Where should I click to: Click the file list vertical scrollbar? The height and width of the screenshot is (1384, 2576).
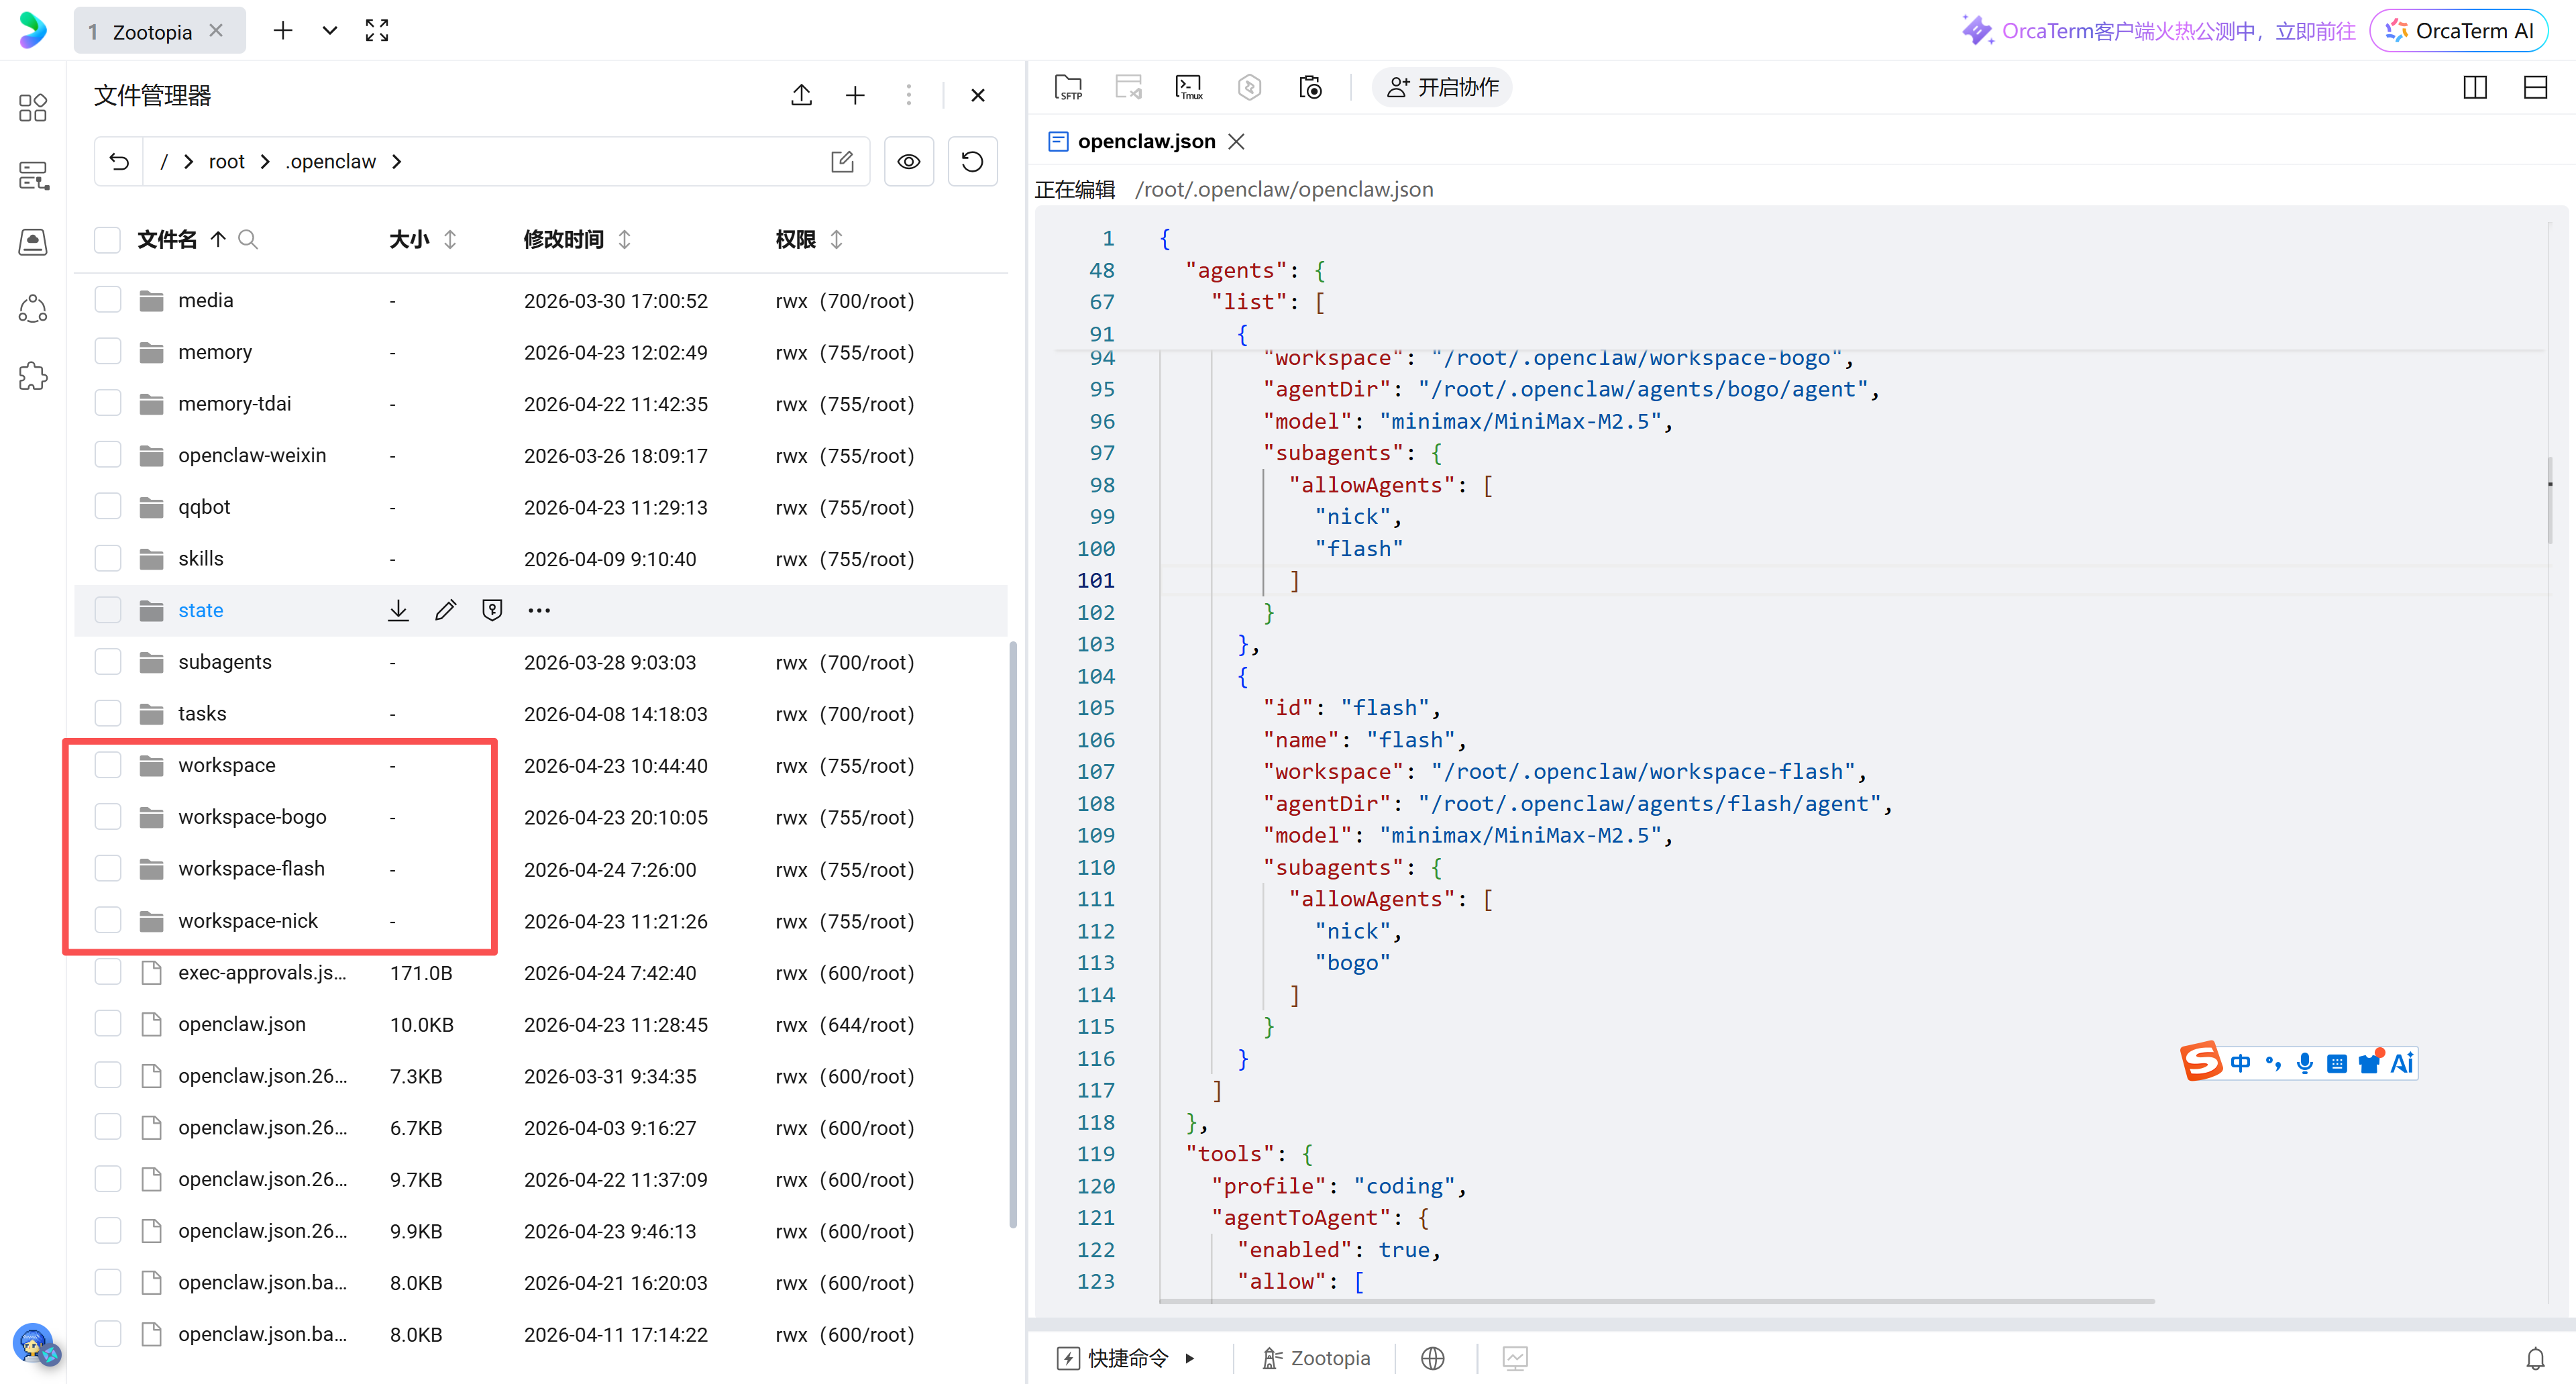coord(1012,935)
